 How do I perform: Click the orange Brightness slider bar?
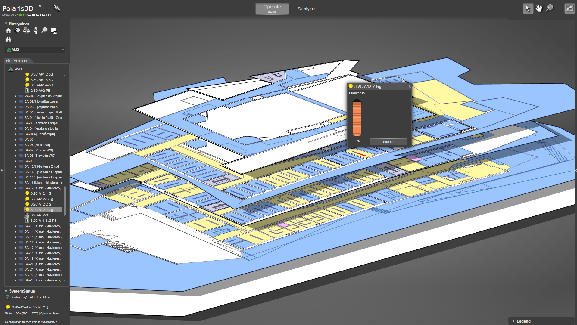357,119
